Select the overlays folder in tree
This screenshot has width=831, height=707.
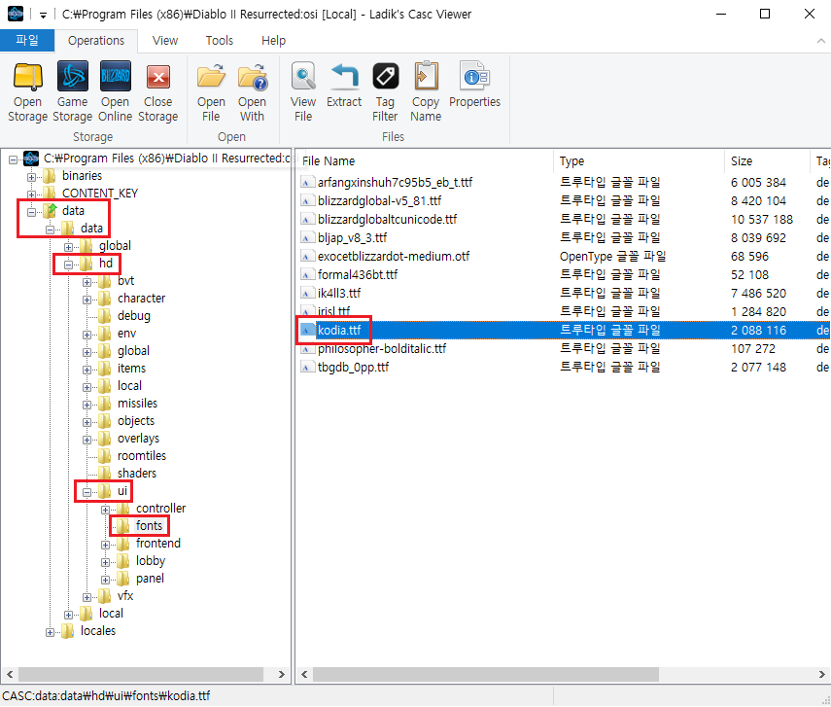click(138, 438)
